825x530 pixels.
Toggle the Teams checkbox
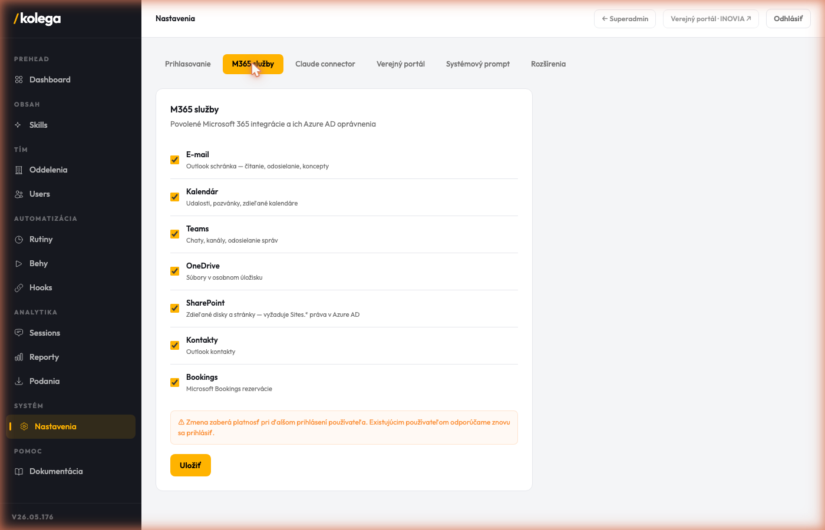[174, 234]
